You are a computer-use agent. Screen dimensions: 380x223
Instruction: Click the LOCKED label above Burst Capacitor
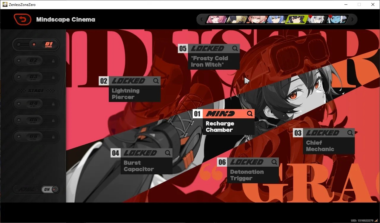pyautogui.click(x=140, y=153)
